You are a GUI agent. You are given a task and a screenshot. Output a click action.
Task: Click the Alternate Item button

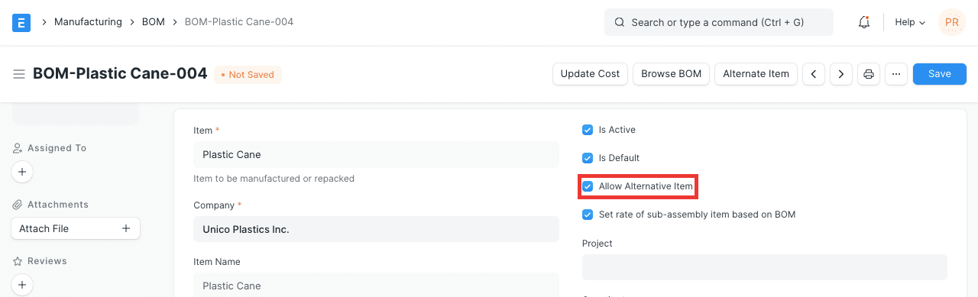[756, 74]
